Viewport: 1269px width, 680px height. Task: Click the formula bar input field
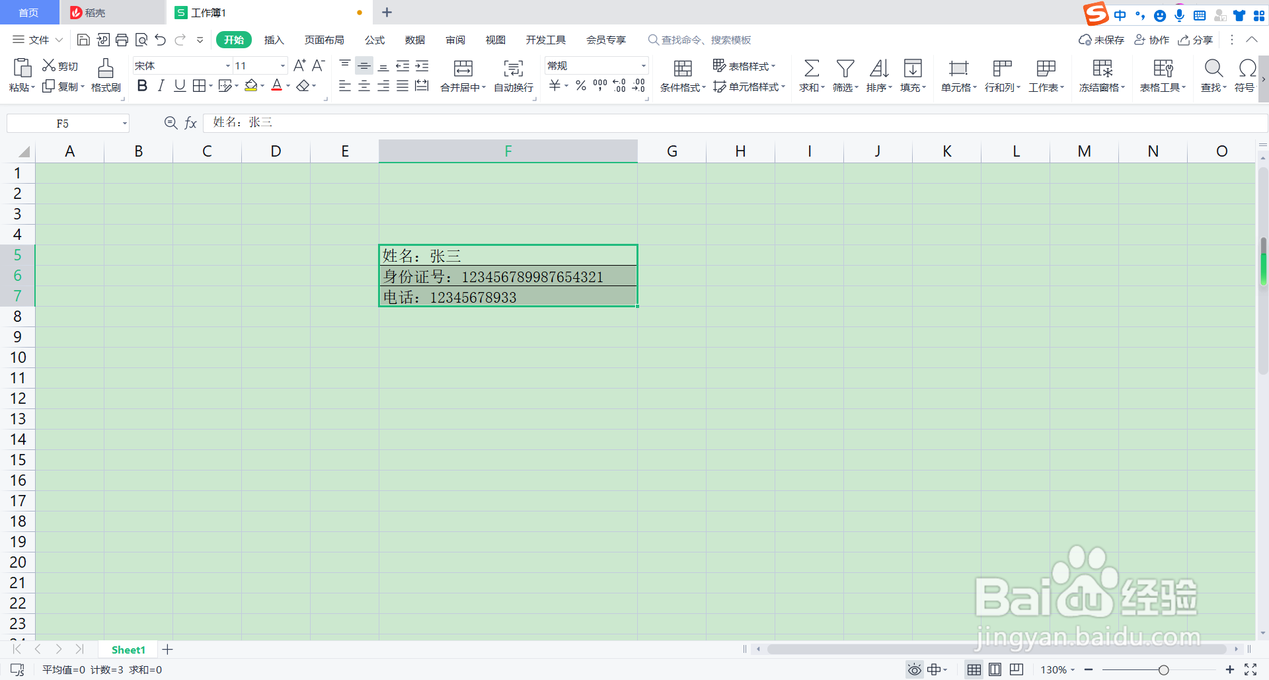pos(735,123)
